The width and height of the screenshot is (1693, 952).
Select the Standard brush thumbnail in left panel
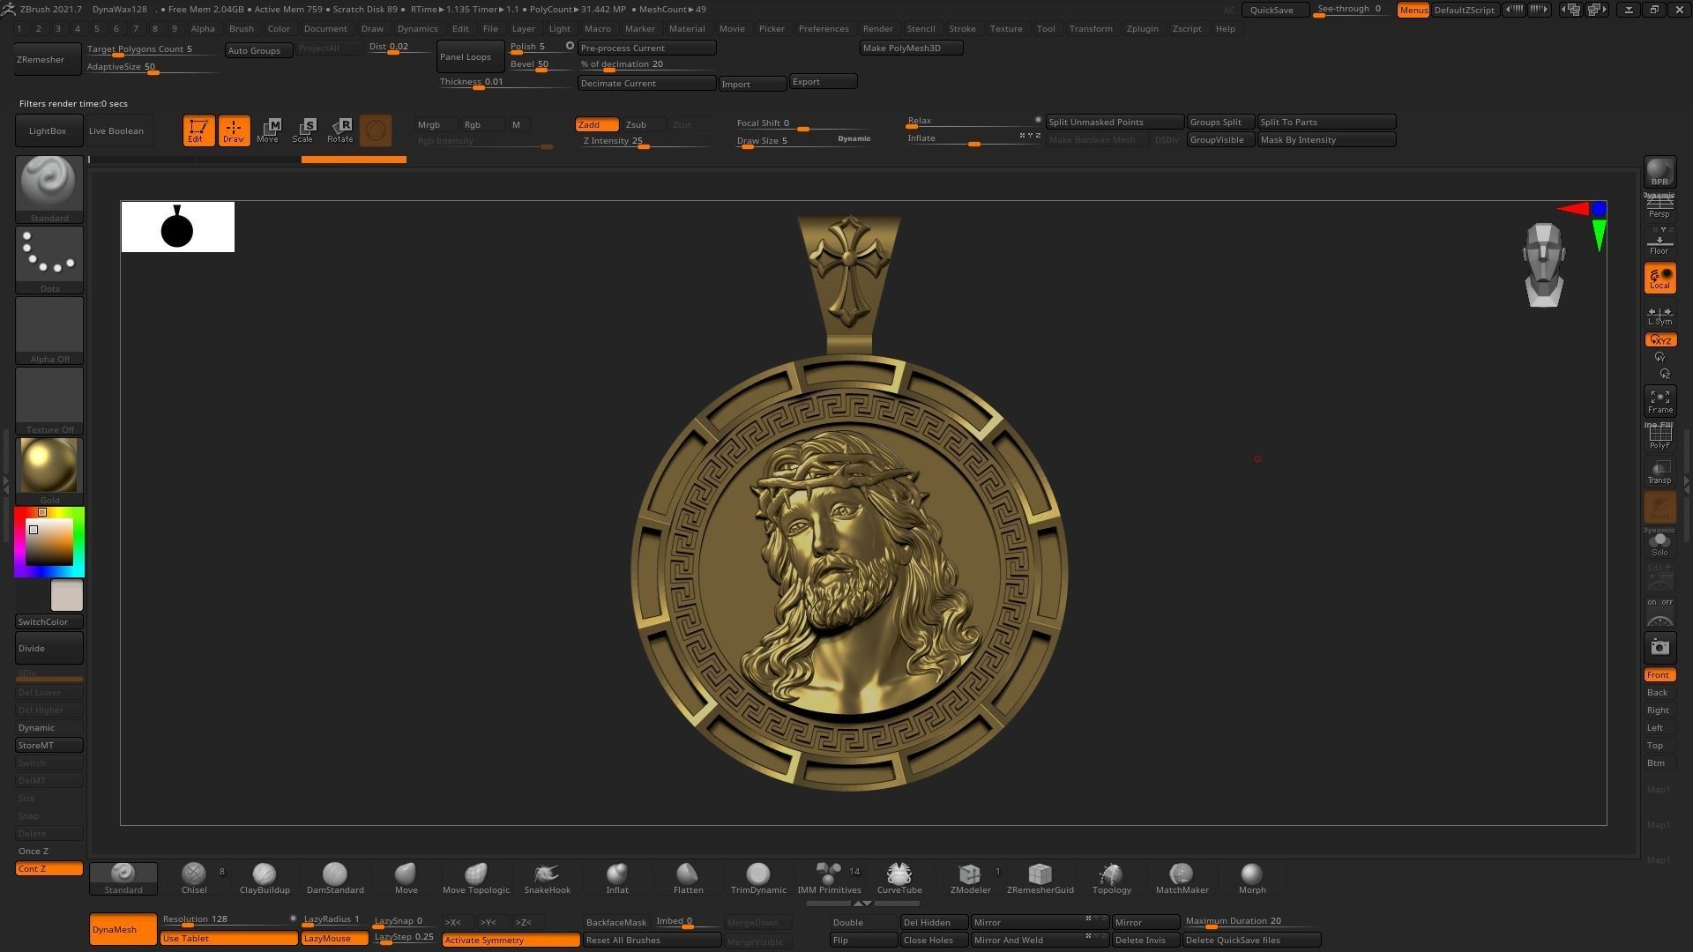coord(49,189)
